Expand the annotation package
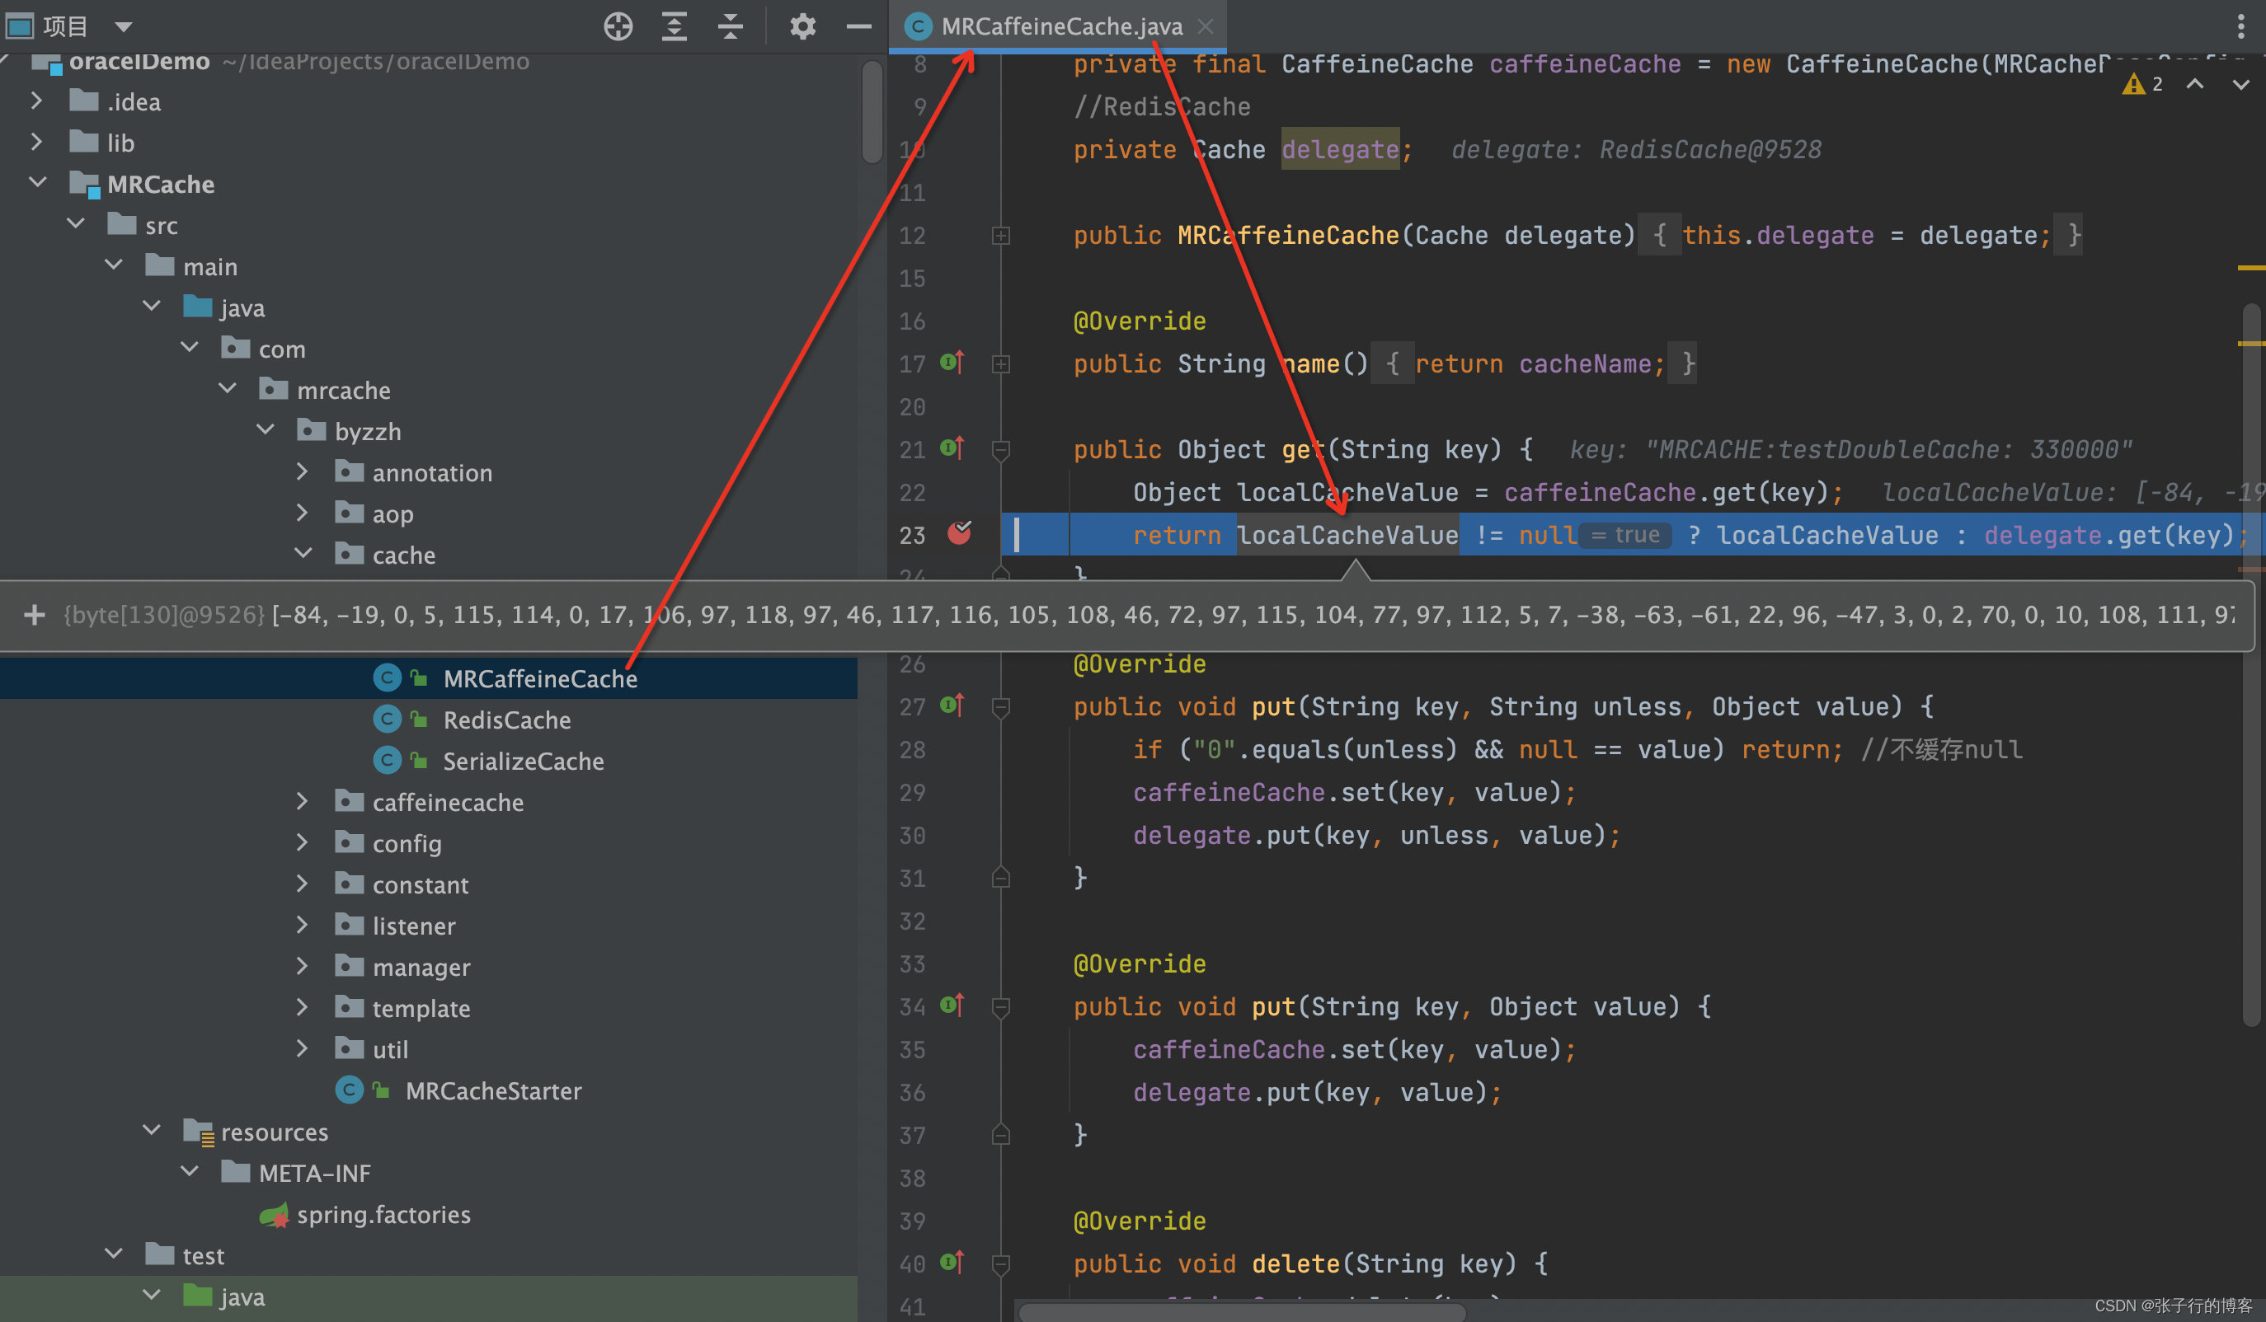Viewport: 2266px width, 1322px height. [x=302, y=471]
